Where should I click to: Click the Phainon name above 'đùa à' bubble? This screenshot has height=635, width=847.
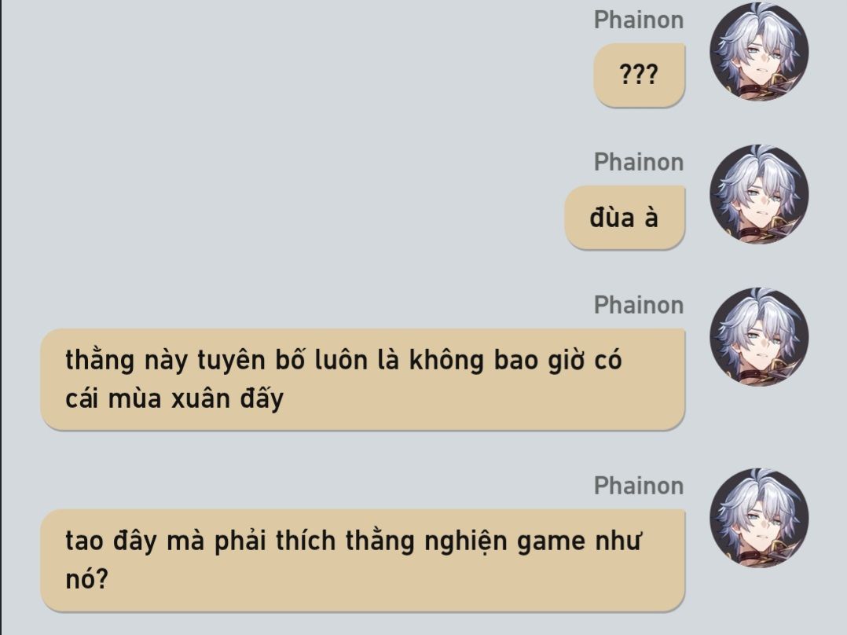tap(639, 162)
